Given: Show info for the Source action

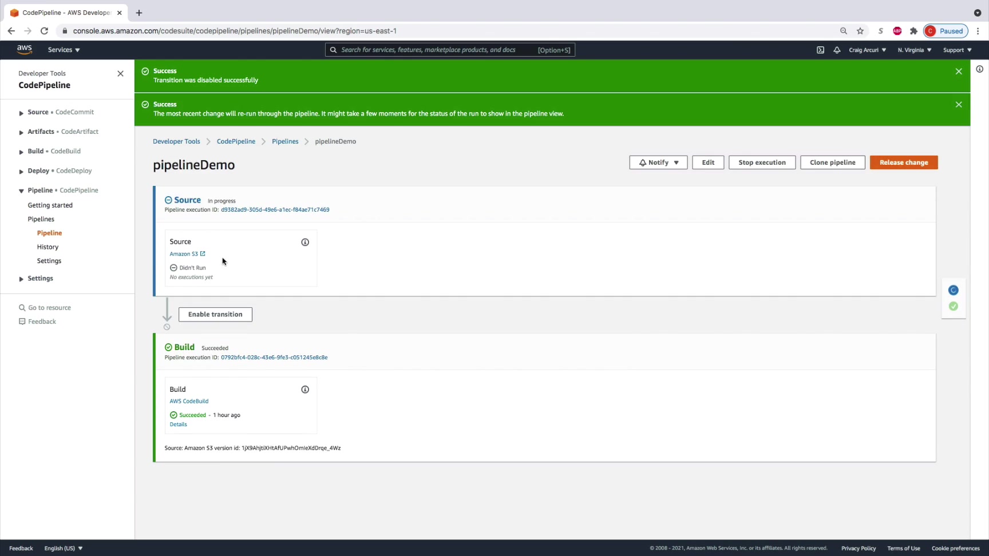Looking at the screenshot, I should 305,243.
